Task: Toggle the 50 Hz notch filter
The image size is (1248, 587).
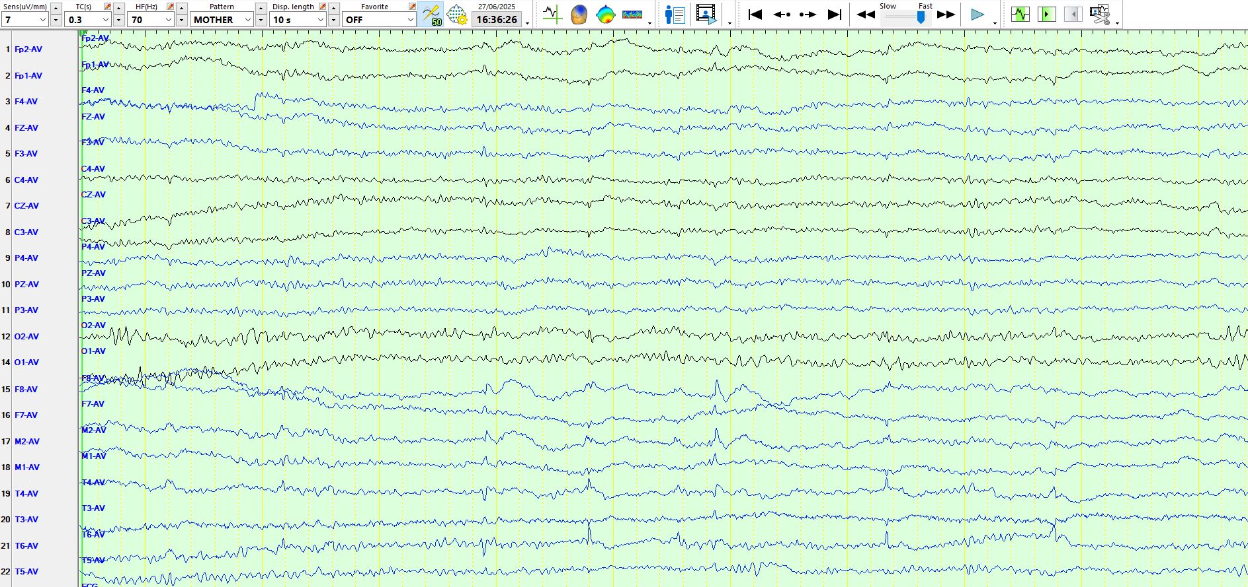Action: 431,15
